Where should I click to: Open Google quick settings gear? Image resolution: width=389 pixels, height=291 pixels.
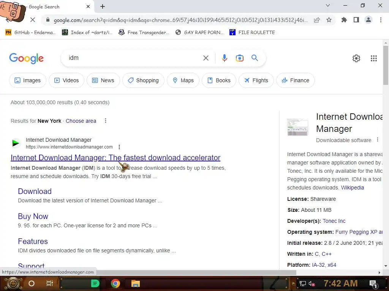pos(356,58)
